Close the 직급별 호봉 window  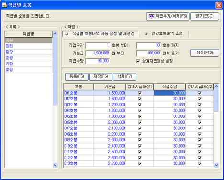click(219, 5)
